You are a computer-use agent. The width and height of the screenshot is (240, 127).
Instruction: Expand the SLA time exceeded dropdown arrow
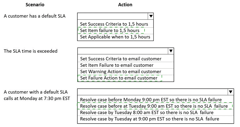(x=171, y=51)
